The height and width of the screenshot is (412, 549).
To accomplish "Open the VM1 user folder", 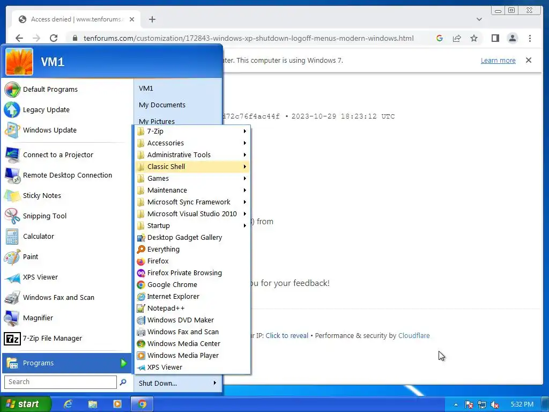I will tap(177, 89).
